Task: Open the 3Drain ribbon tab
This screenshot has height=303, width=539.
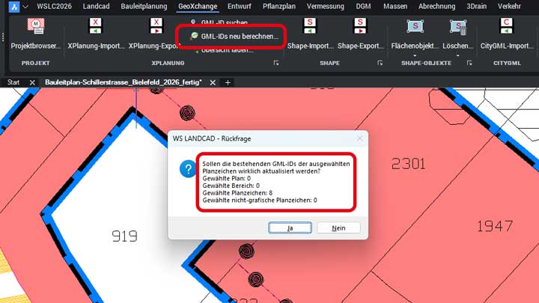Action: coord(476,6)
